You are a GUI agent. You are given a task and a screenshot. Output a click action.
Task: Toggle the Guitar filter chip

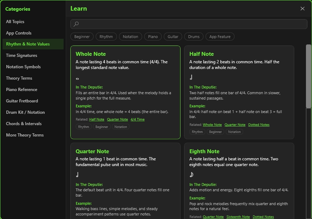click(x=173, y=37)
